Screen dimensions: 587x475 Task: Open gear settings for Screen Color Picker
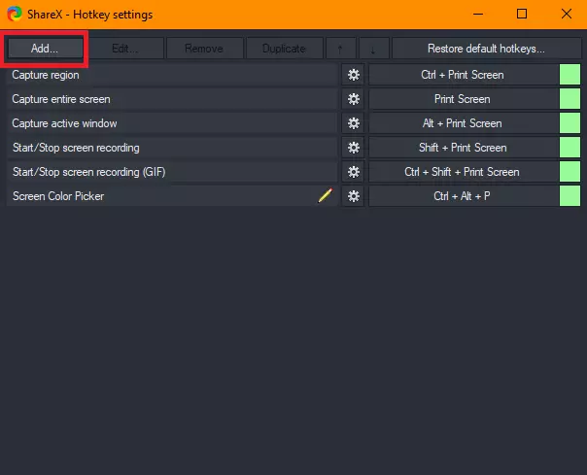click(x=354, y=196)
